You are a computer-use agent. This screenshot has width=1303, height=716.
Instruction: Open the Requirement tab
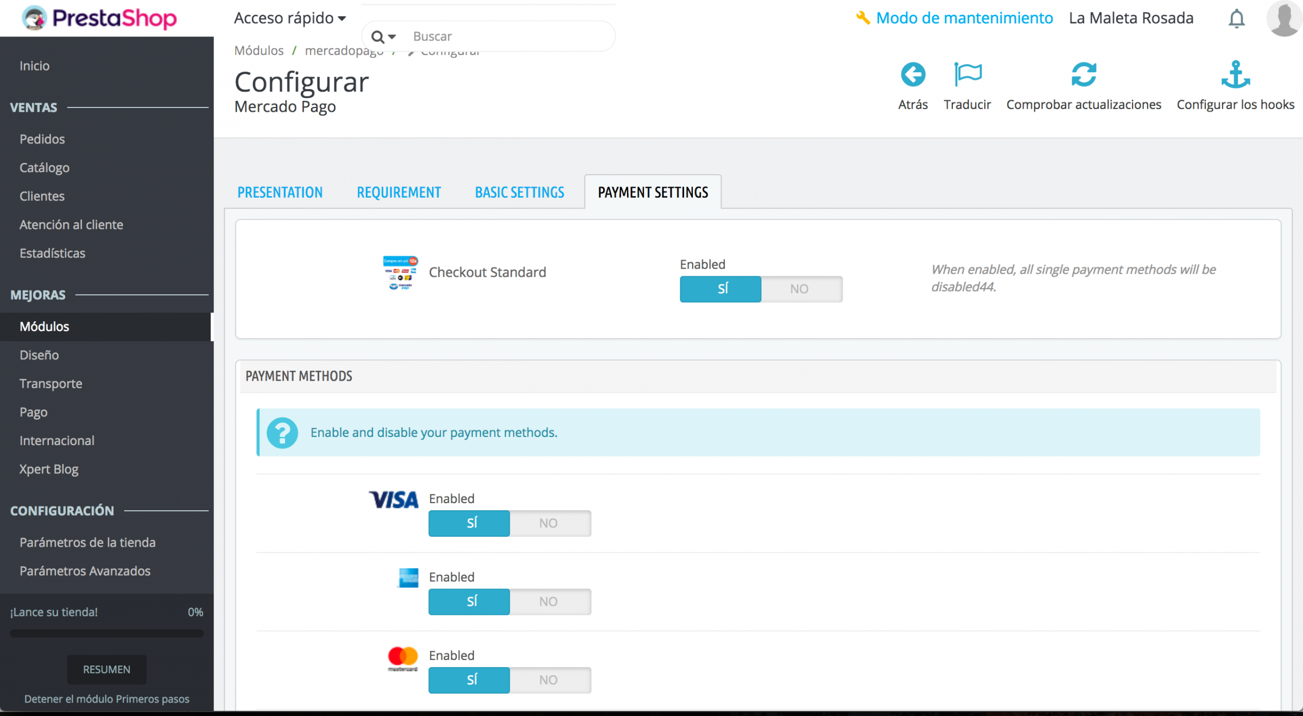pyautogui.click(x=399, y=192)
